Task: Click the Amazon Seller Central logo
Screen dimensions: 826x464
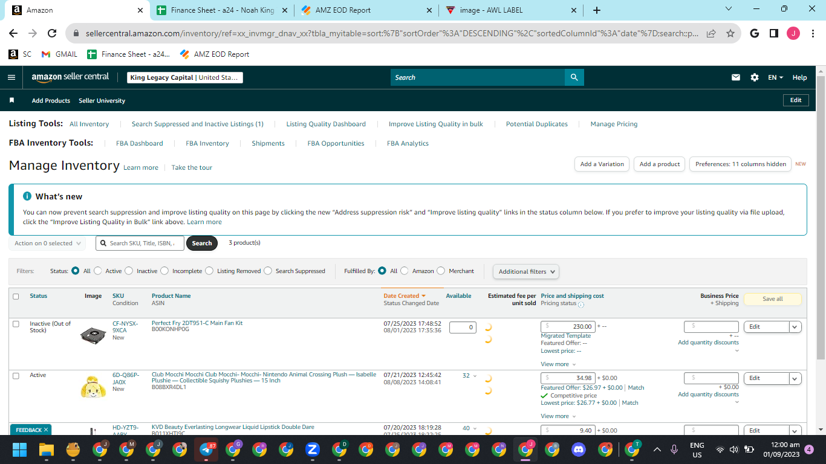Action: [x=71, y=77]
